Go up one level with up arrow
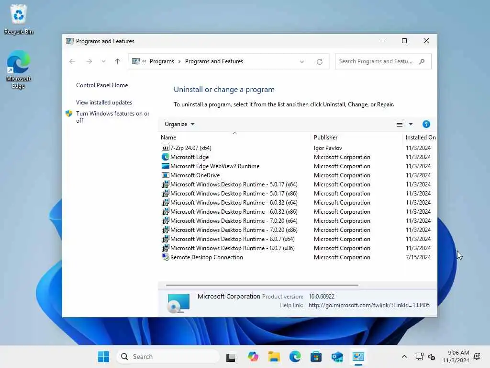Viewport: 490px width, 368px height. click(x=118, y=61)
